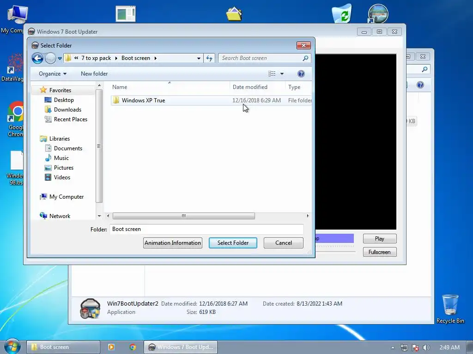The height and width of the screenshot is (354, 473).
Task: Click the navigation pane scroll down arrow
Action: 99,216
